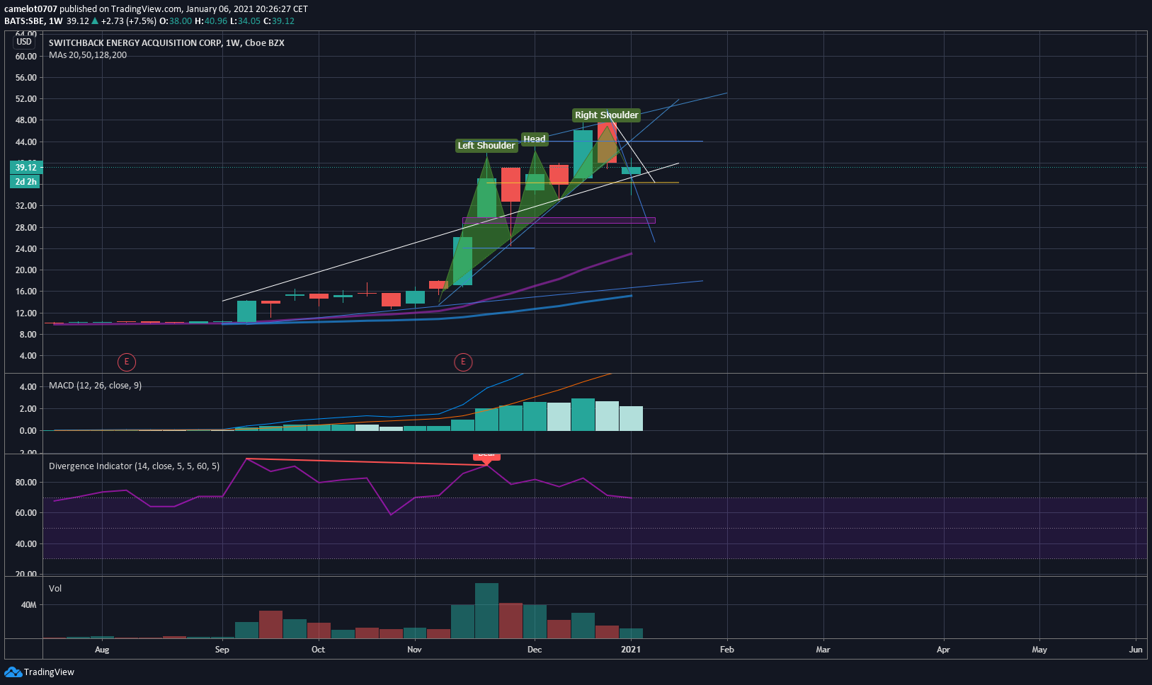The image size is (1152, 685).
Task: Open the MAs 20,50,128,200 indicator legend
Action: click(88, 55)
